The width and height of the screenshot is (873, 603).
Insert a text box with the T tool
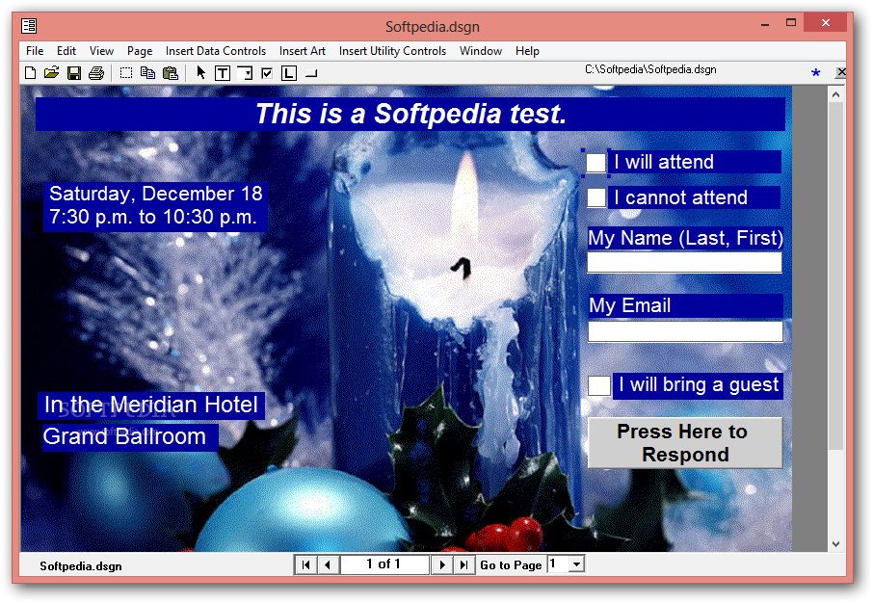(223, 73)
